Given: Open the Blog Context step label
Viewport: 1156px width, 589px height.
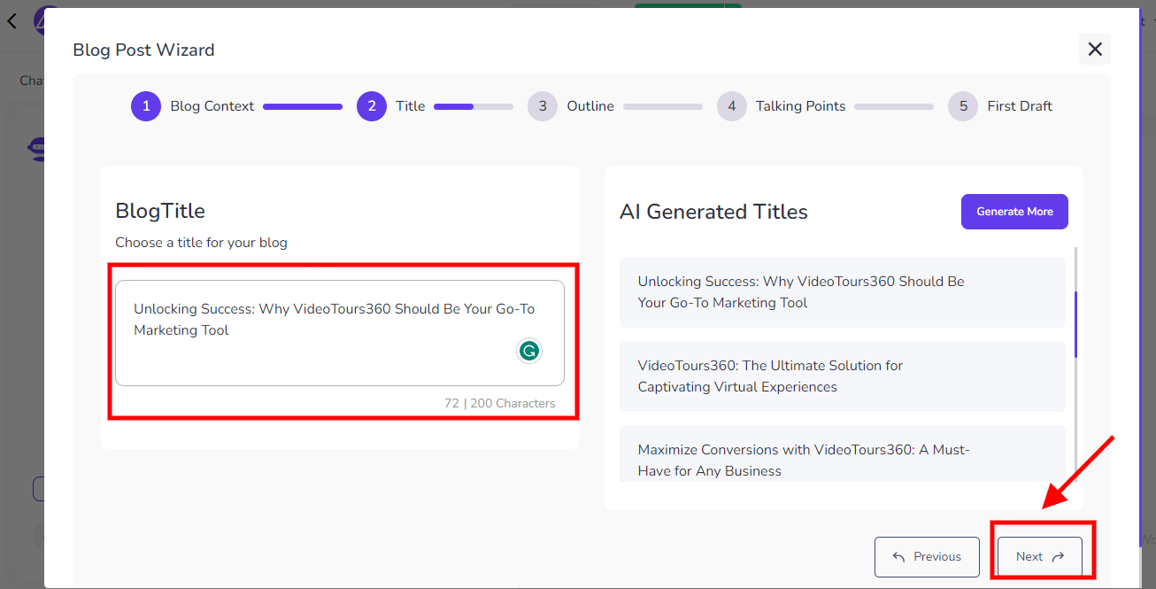Looking at the screenshot, I should pos(212,106).
